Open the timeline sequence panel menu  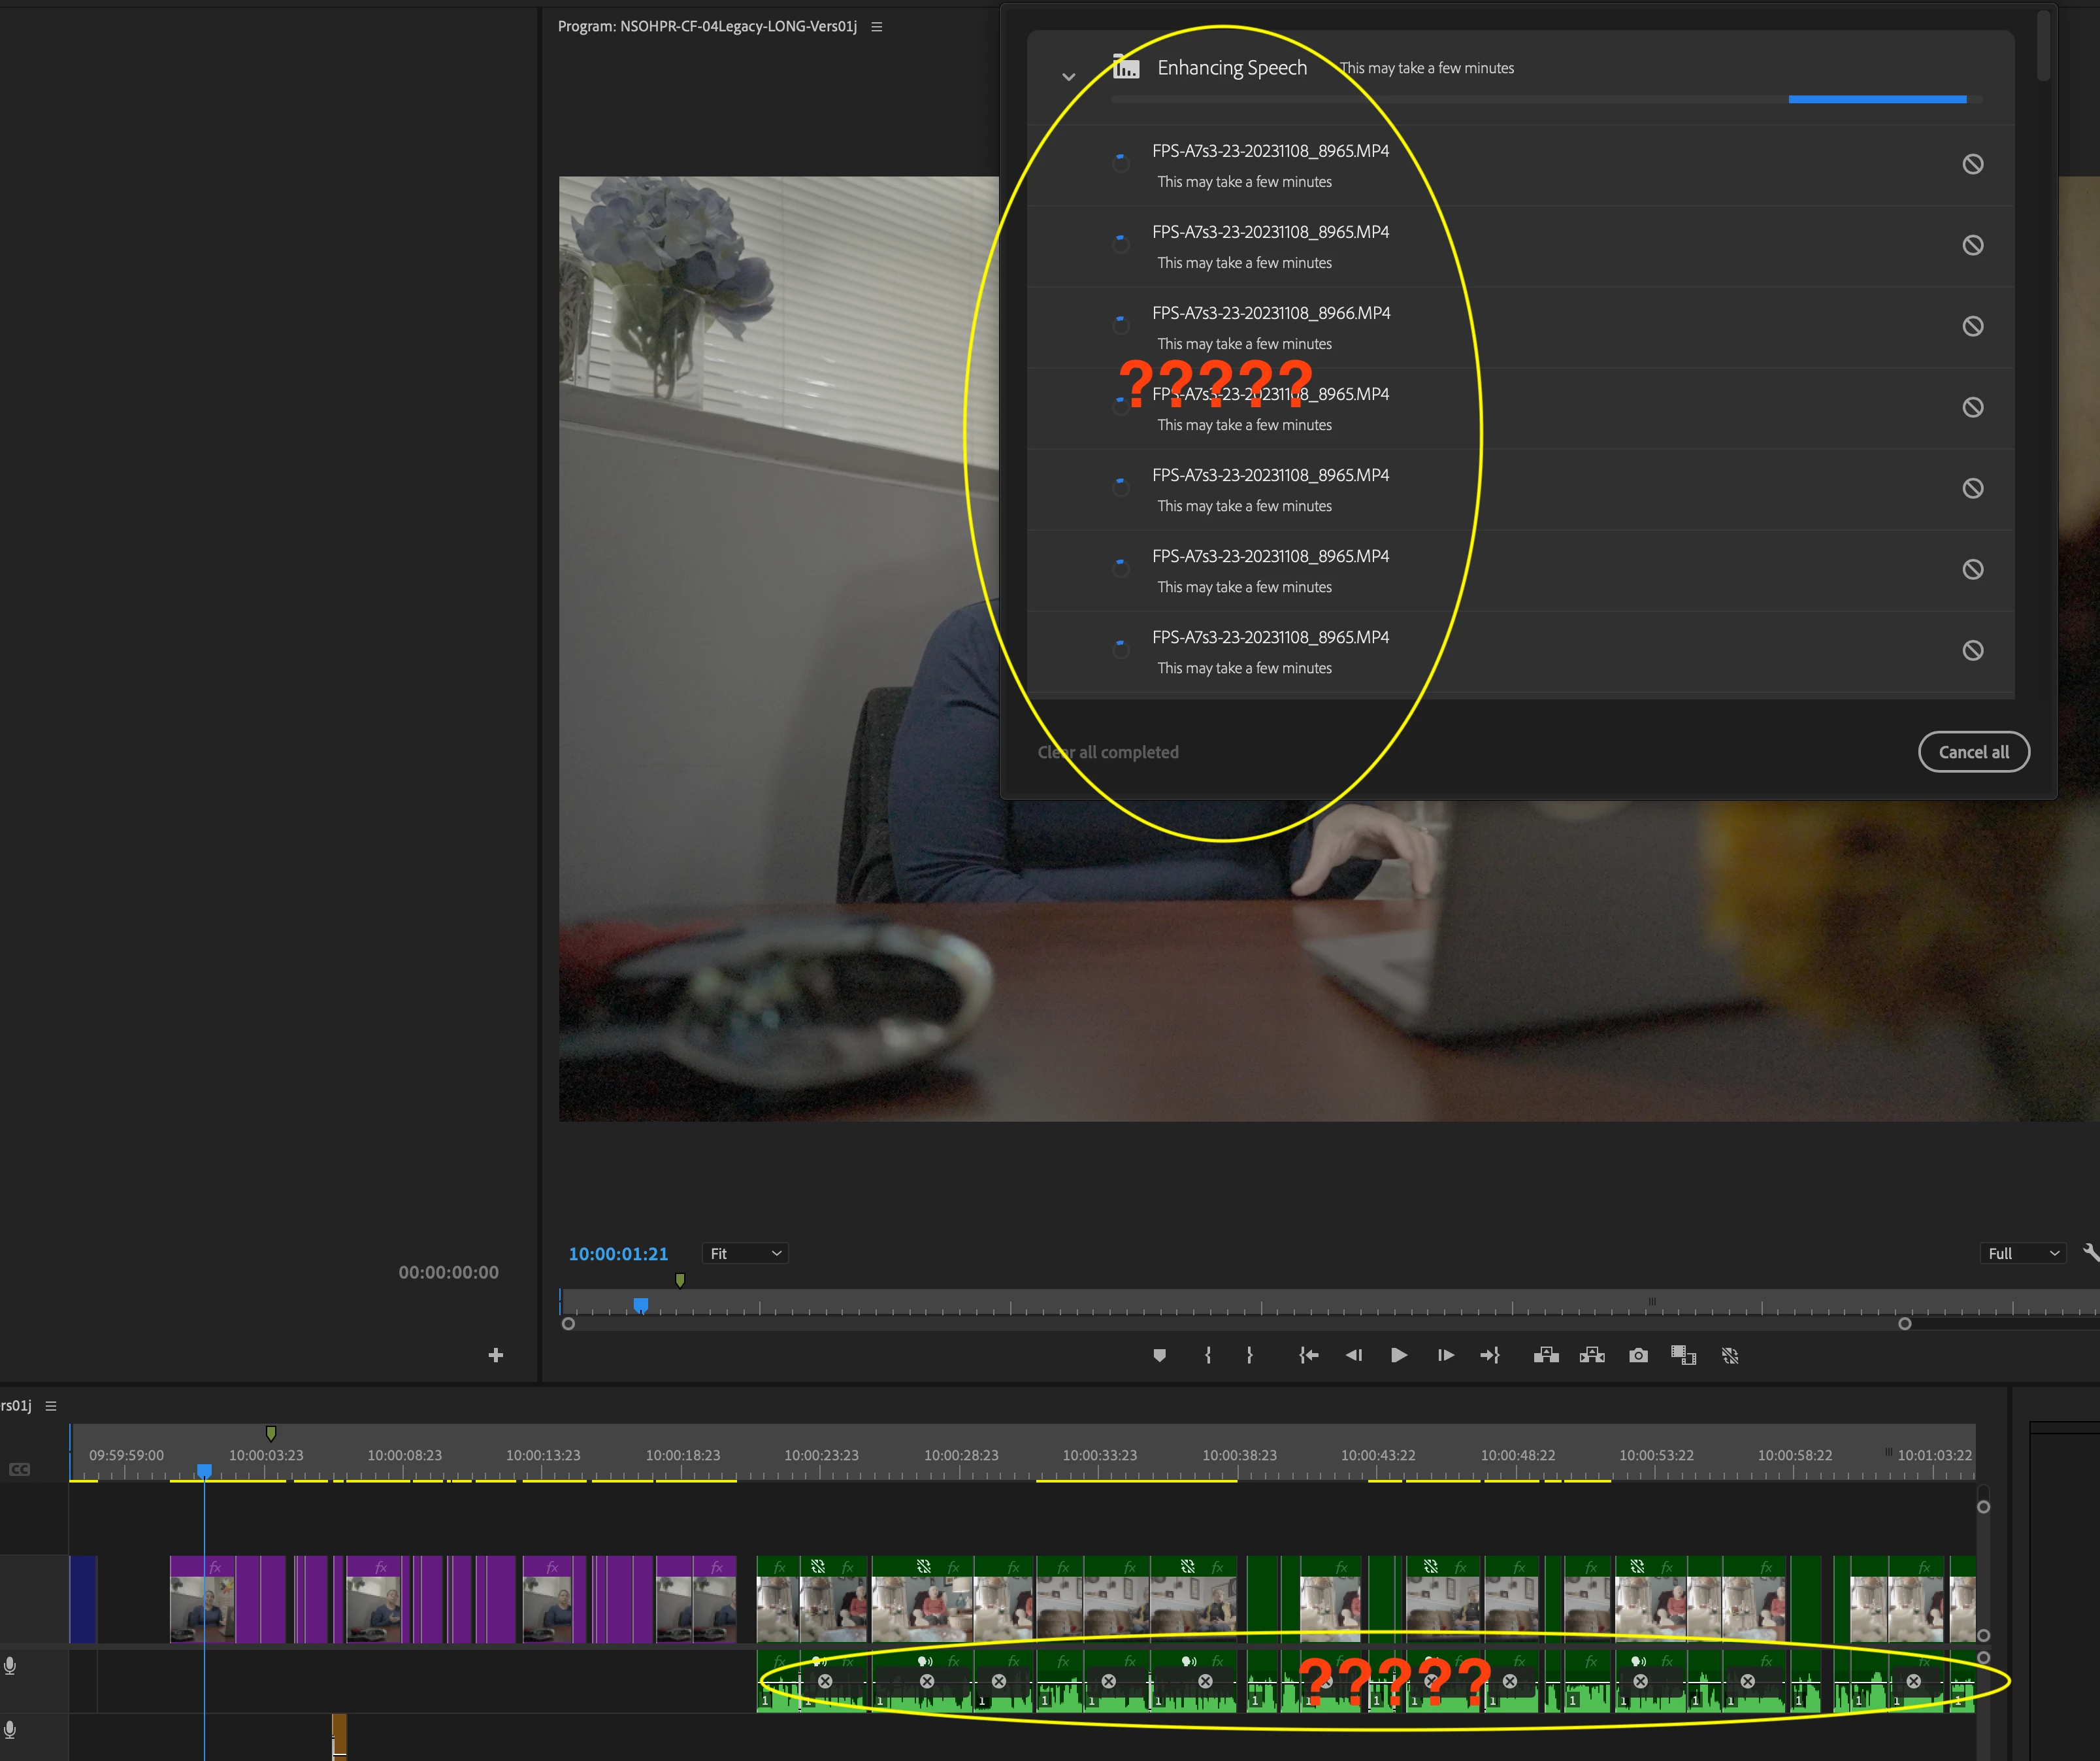(51, 1406)
